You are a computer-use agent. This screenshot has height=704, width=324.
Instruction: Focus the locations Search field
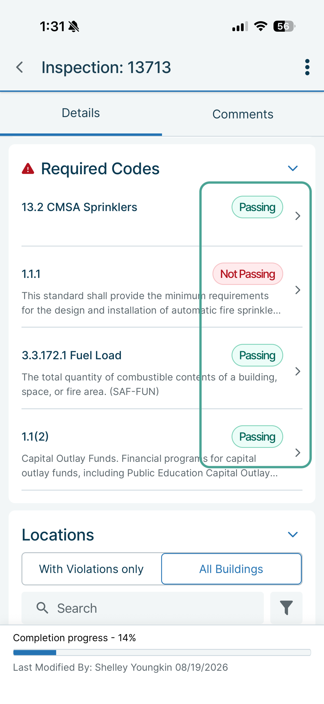click(143, 608)
